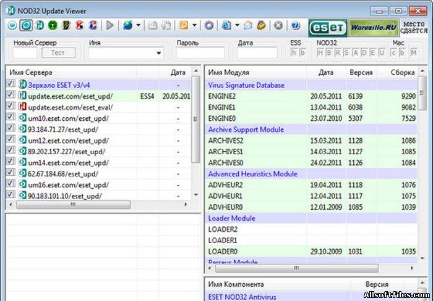Select the Virus Signature Database group row
The width and height of the screenshot is (433, 301).
(x=311, y=85)
